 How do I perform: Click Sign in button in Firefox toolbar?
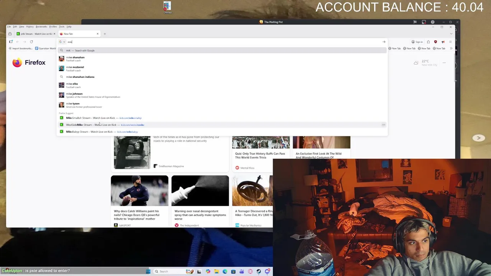[417, 42]
